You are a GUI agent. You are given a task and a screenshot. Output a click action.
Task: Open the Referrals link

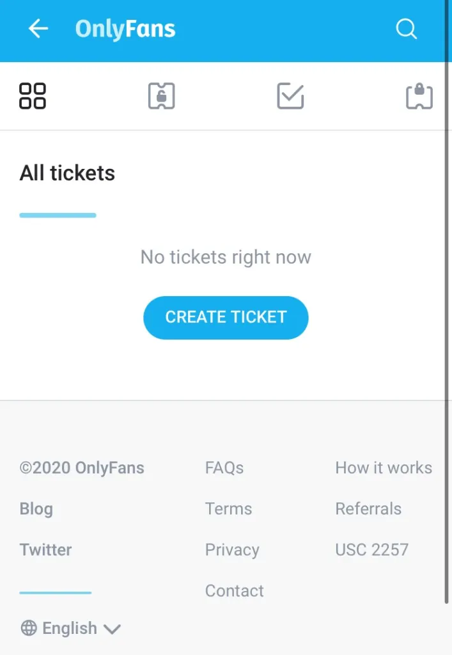coord(368,509)
